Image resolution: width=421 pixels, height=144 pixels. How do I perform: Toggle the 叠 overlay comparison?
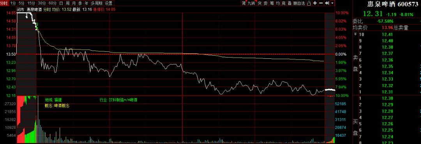coord(289,3)
